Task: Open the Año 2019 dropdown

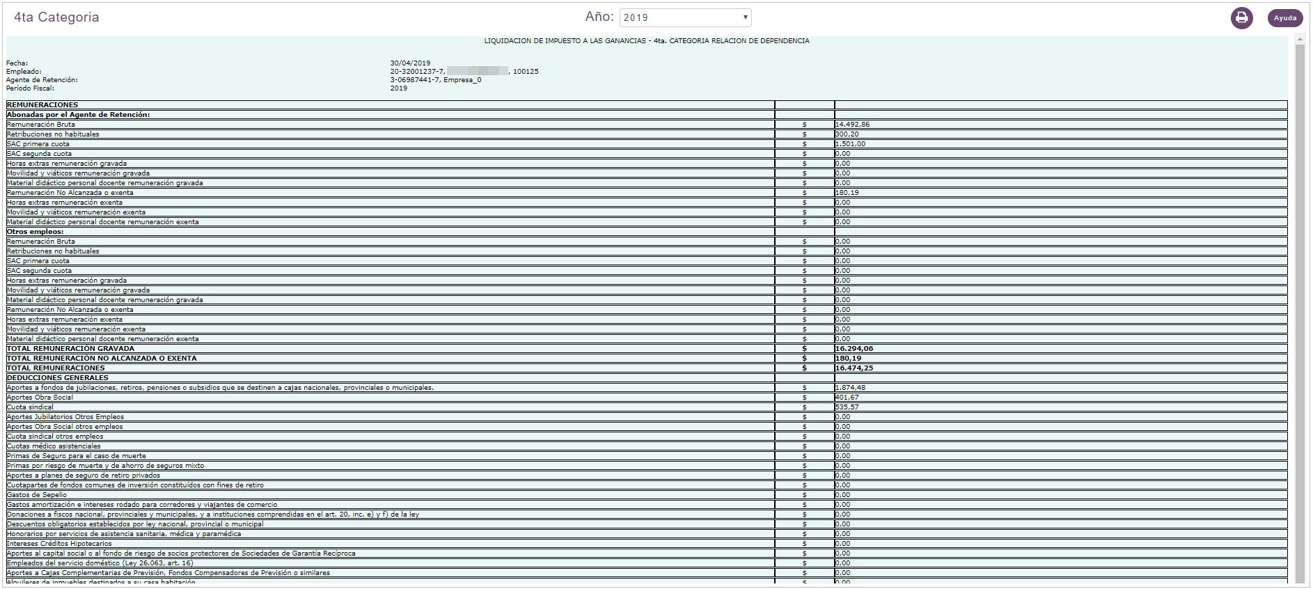Action: tap(685, 17)
